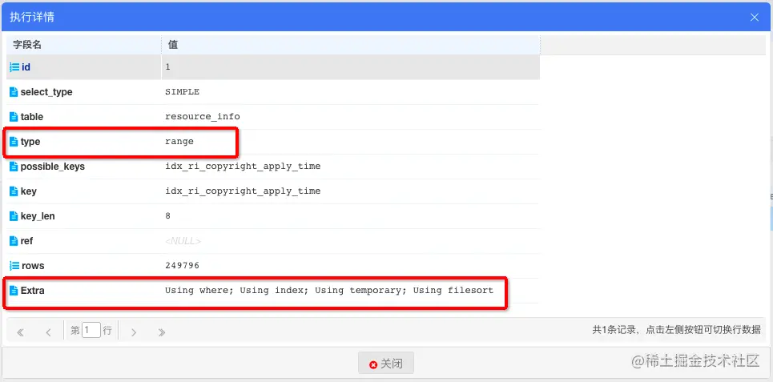This screenshot has height=382, width=773.
Task: Click the resource_info value cell
Action: coord(203,117)
